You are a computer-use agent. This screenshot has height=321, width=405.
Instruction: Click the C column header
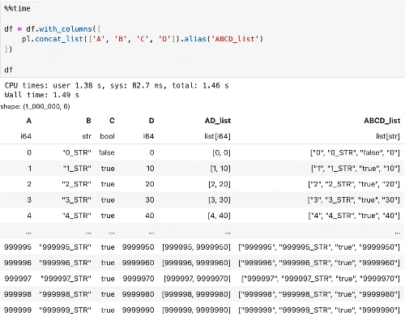coord(112,121)
